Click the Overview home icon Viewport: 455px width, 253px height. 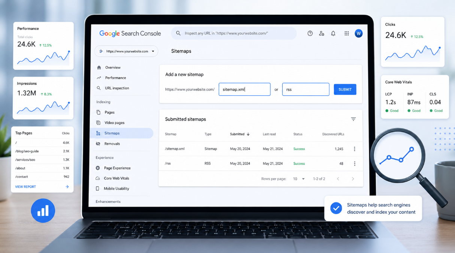[99, 68]
